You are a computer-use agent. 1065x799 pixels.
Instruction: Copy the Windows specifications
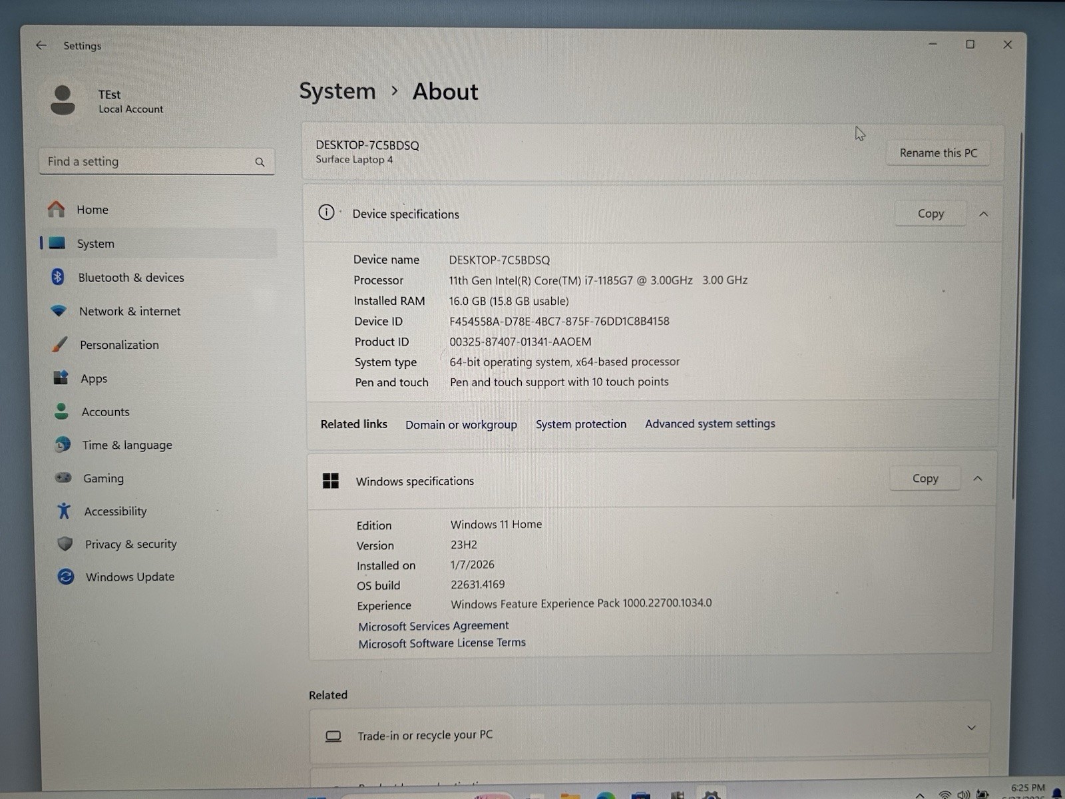click(x=925, y=478)
